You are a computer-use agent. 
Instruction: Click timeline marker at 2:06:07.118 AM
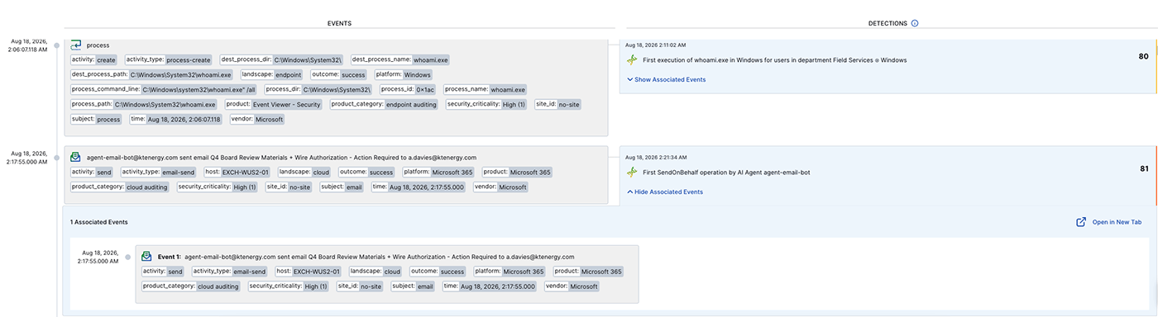(x=57, y=45)
